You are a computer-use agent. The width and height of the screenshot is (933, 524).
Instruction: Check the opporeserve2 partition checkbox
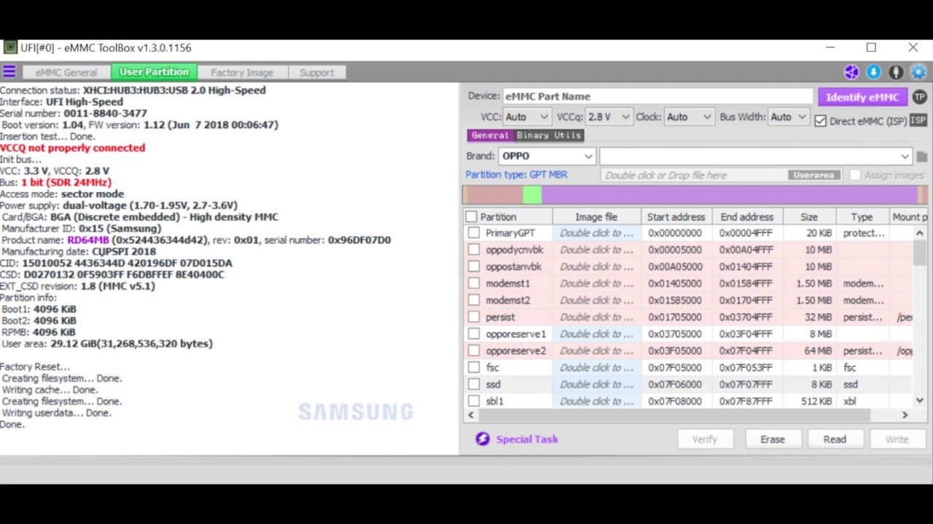point(474,350)
